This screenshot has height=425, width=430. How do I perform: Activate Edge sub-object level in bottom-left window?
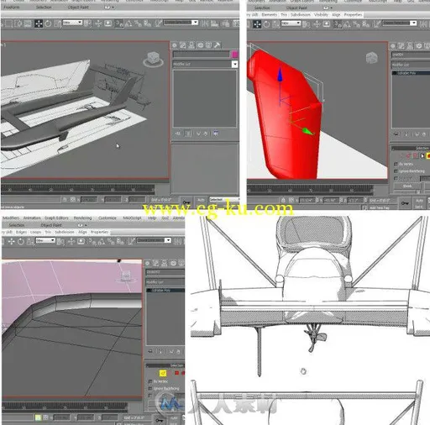[x=163, y=373]
